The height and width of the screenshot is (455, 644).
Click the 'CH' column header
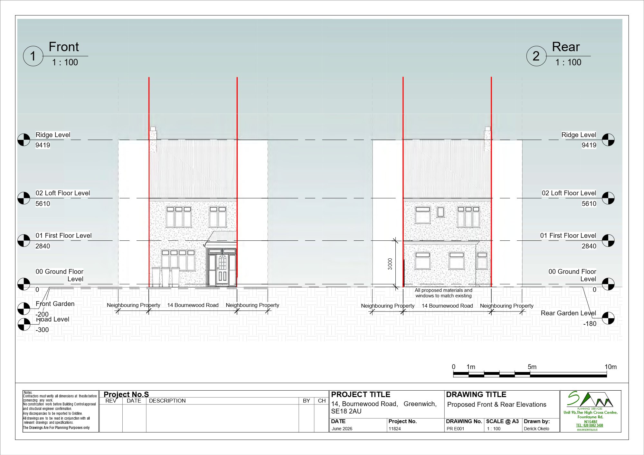click(x=322, y=401)
